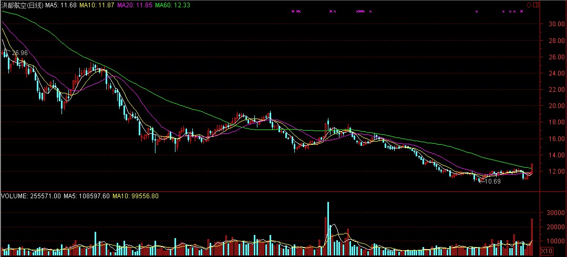The width and height of the screenshot is (567, 257).
Task: Click the 20000 volume axis label
Action: coord(556,227)
